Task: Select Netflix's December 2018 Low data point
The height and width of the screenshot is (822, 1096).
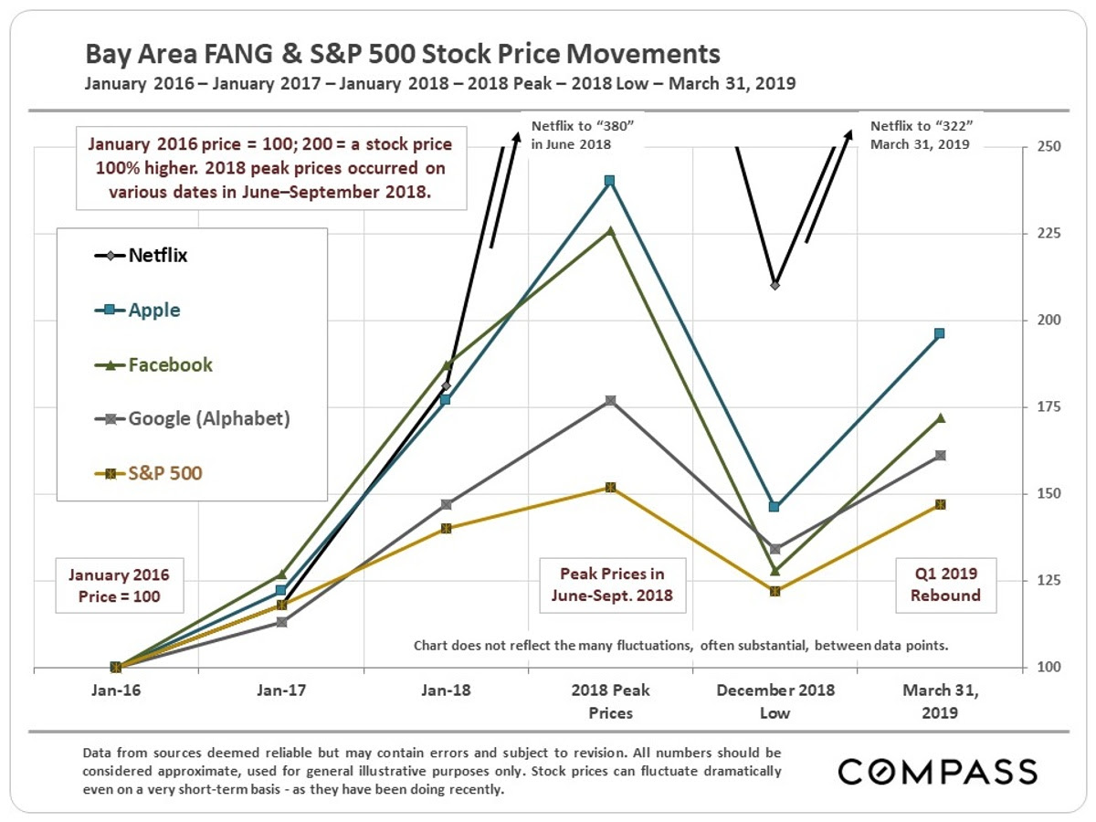Action: 775,285
